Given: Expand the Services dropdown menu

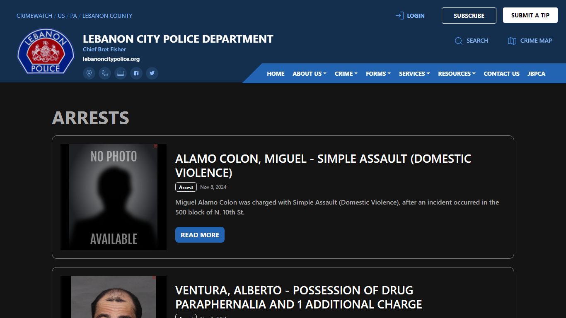Looking at the screenshot, I should pyautogui.click(x=414, y=74).
